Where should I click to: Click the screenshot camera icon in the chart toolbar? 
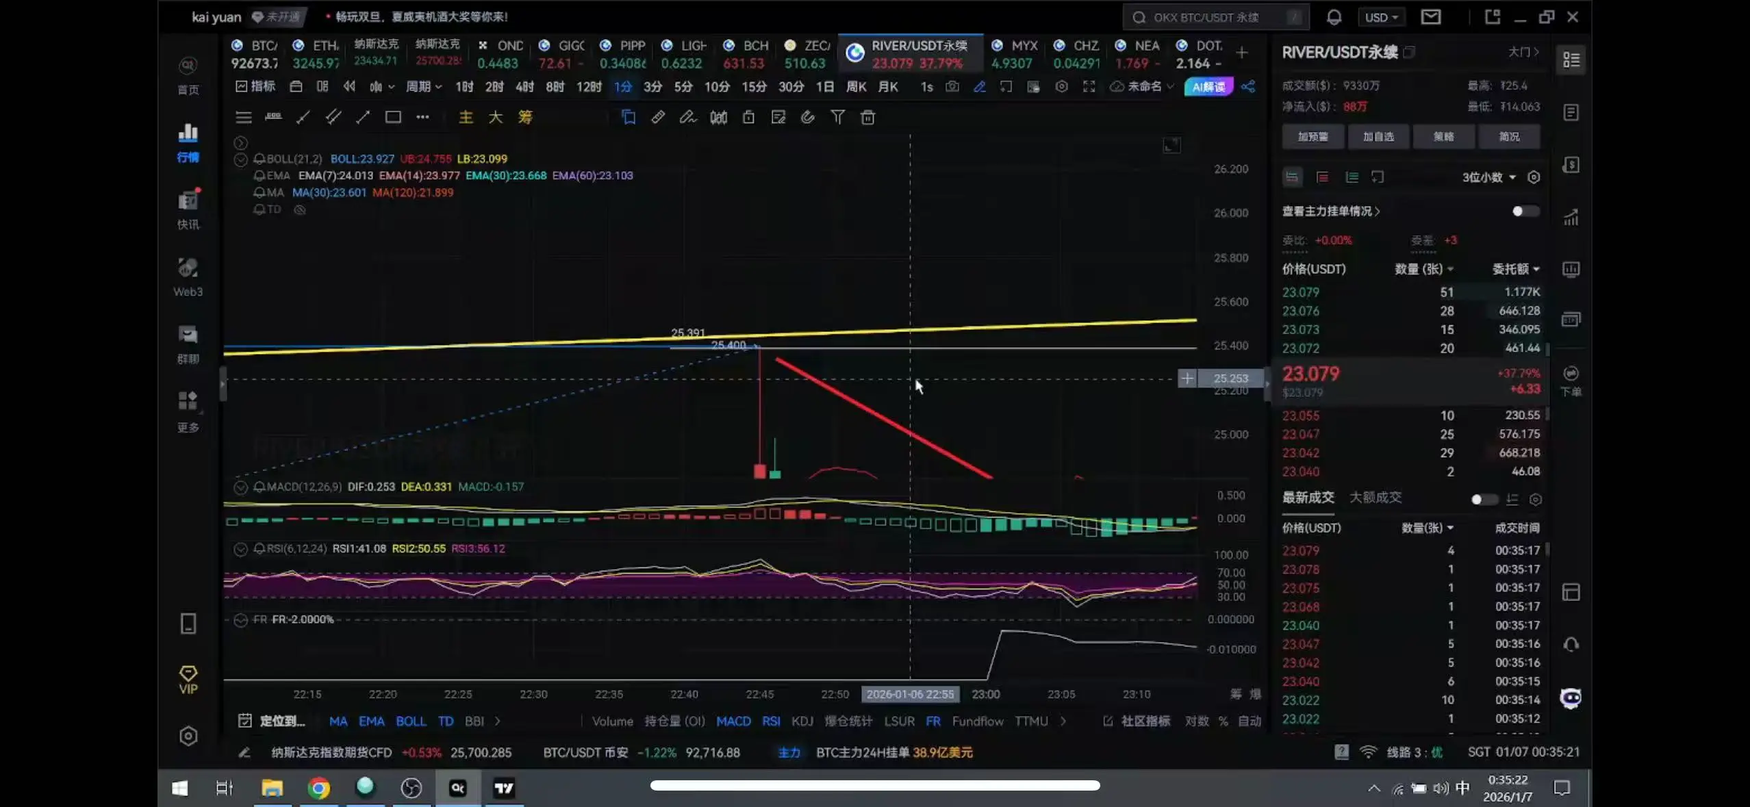pos(952,87)
